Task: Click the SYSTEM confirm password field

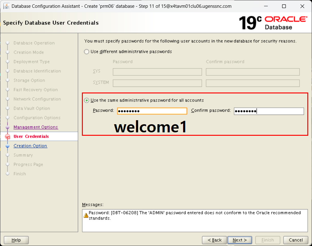Action: tap(253, 83)
